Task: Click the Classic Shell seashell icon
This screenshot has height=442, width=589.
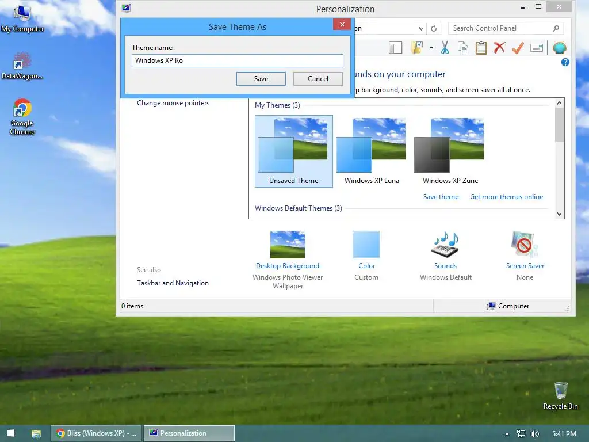Action: coord(559,48)
